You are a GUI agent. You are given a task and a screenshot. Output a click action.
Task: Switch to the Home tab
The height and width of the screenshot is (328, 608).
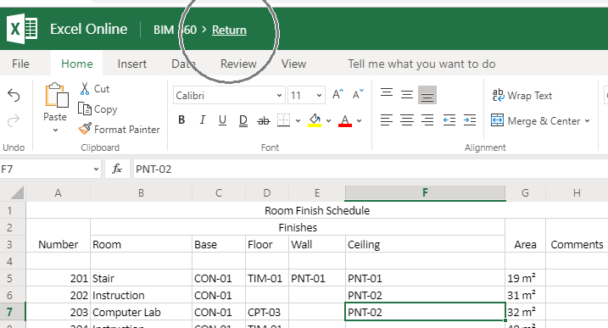(77, 64)
